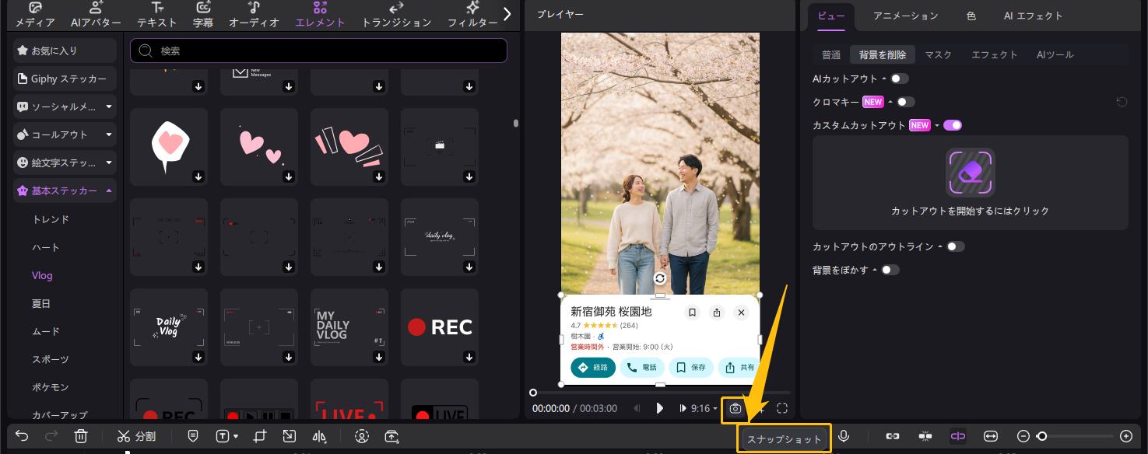
Task: Enable the AIカットアウト toggle
Action: coord(900,79)
